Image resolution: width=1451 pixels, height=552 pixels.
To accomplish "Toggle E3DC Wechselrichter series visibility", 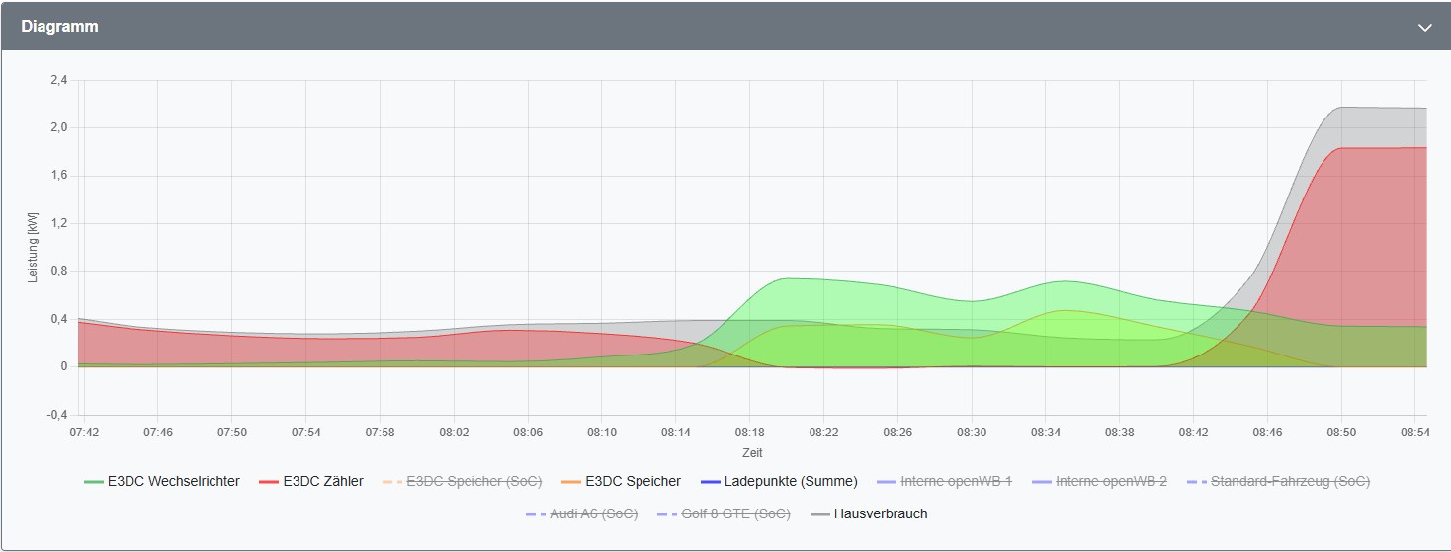I will (162, 482).
